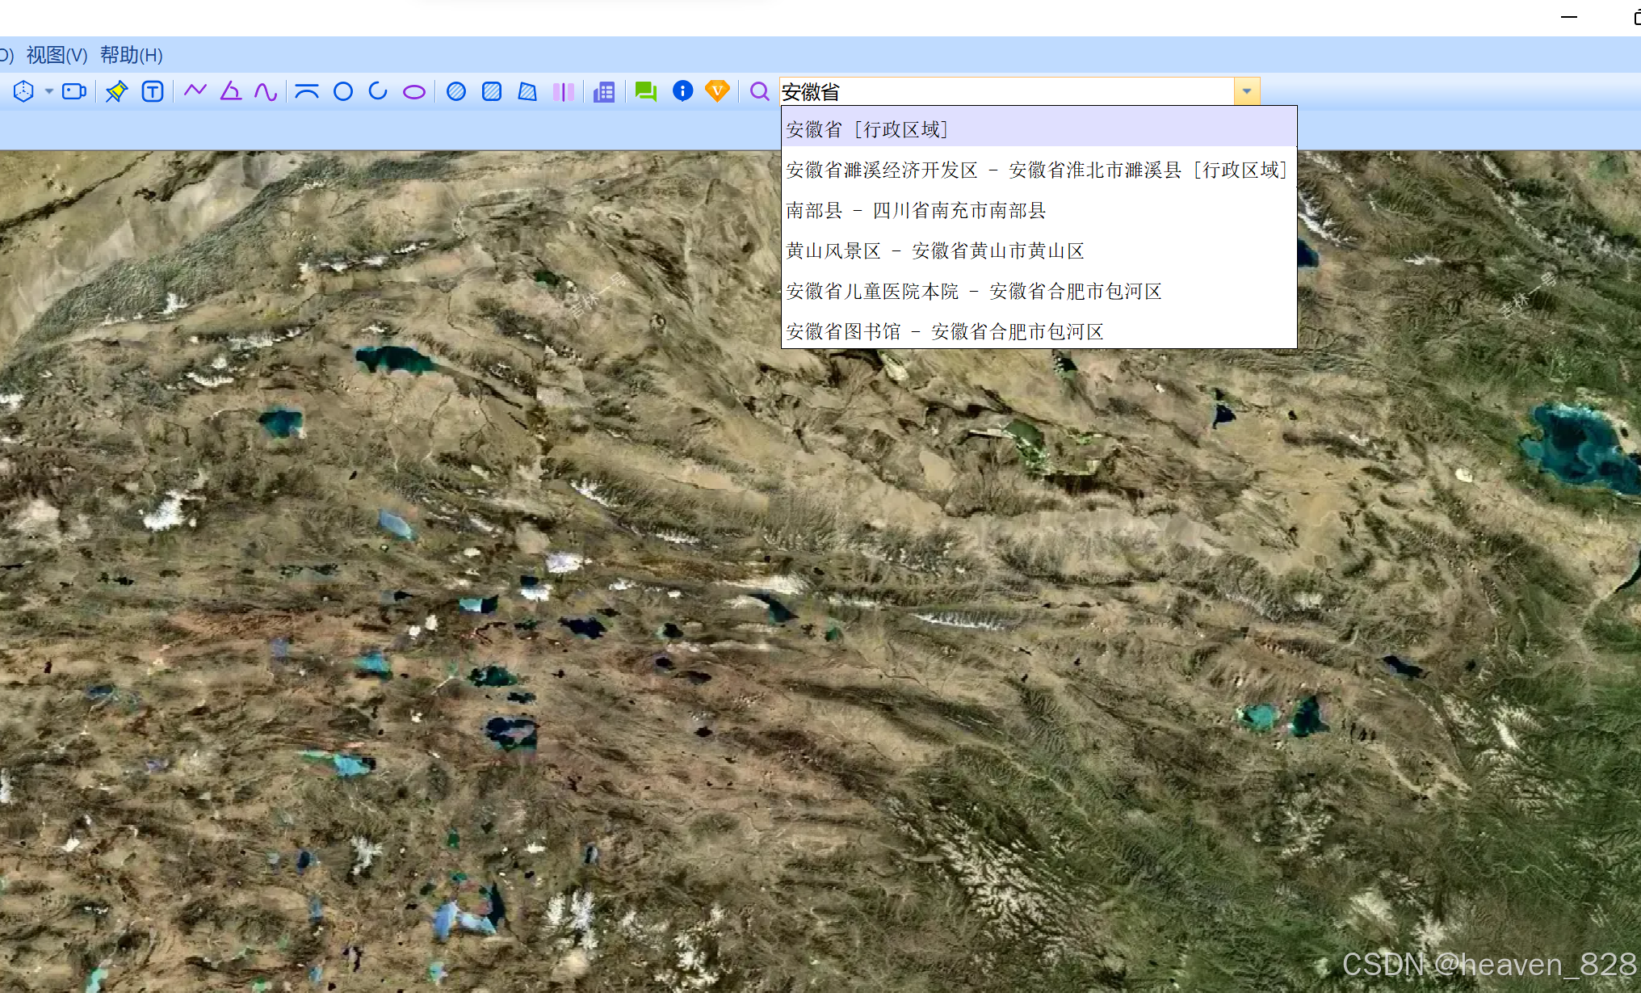Click the 3D cube view icon

point(23,91)
